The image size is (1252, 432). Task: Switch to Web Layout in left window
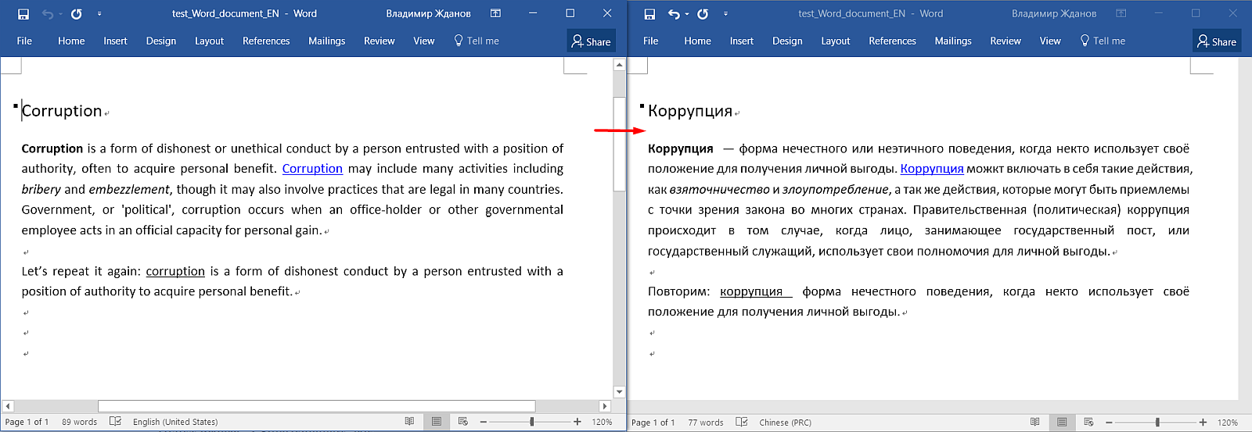[x=463, y=422]
